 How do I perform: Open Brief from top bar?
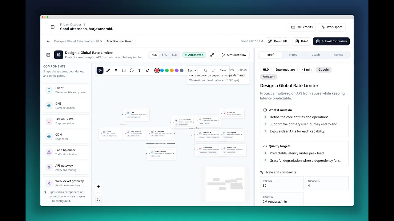tap(301, 41)
